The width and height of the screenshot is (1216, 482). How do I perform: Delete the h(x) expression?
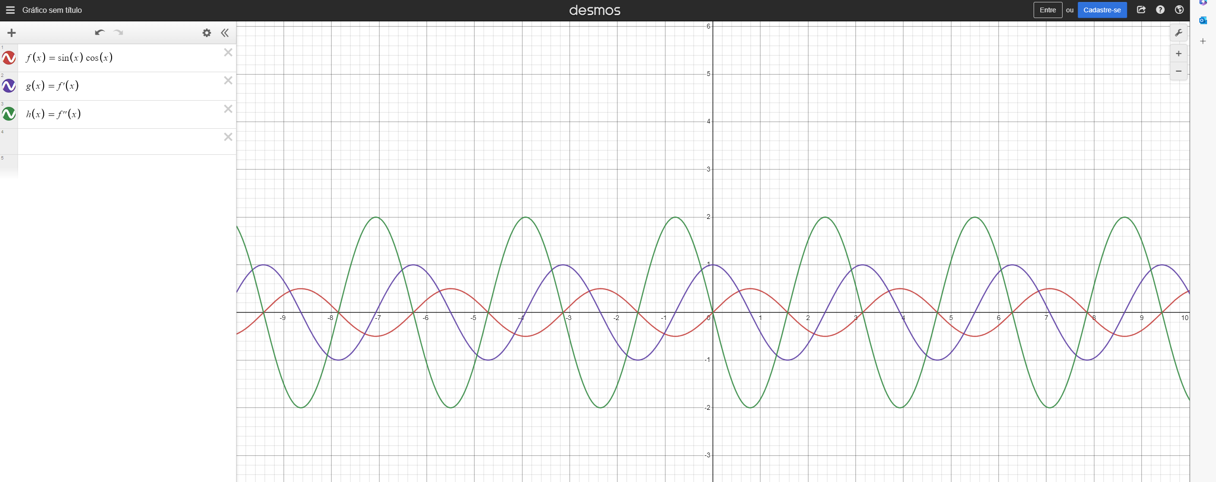(x=228, y=109)
